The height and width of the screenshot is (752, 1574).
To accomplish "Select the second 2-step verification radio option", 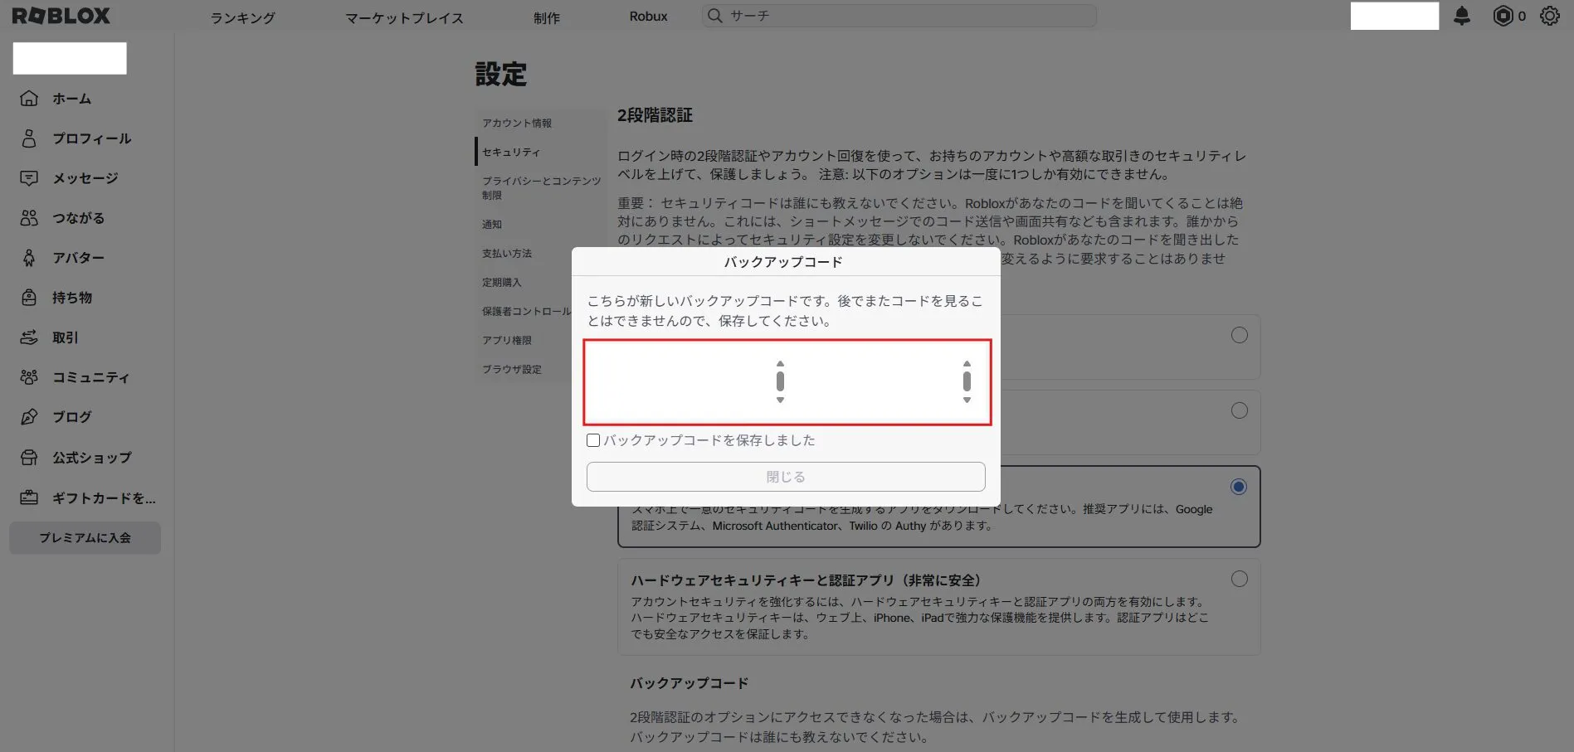I will pos(1239,410).
